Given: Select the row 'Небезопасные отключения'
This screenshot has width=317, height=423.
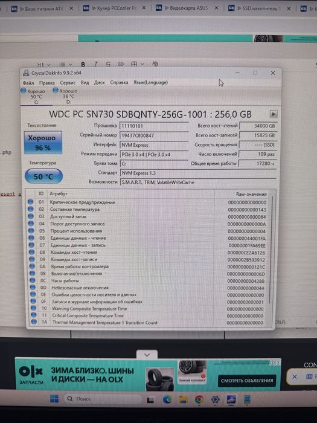Looking at the screenshot, I should click(x=147, y=288).
